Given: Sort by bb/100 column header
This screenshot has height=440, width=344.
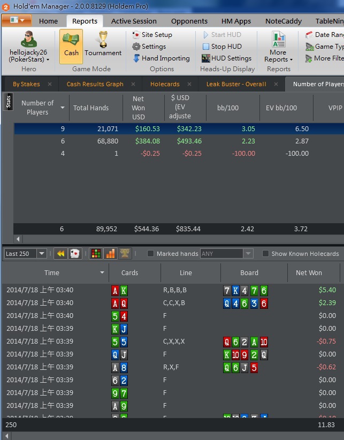Looking at the screenshot, I should (233, 108).
